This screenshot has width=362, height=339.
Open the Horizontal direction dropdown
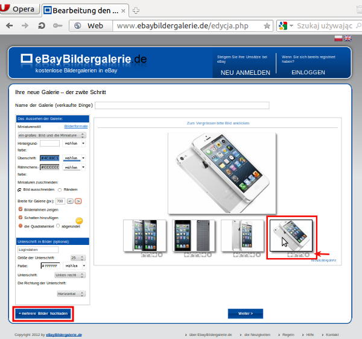(71, 294)
